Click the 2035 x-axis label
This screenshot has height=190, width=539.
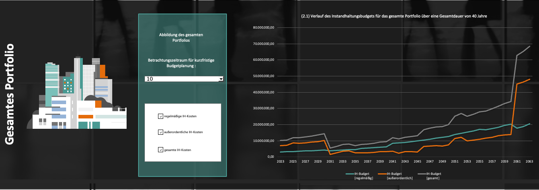tap(355, 162)
